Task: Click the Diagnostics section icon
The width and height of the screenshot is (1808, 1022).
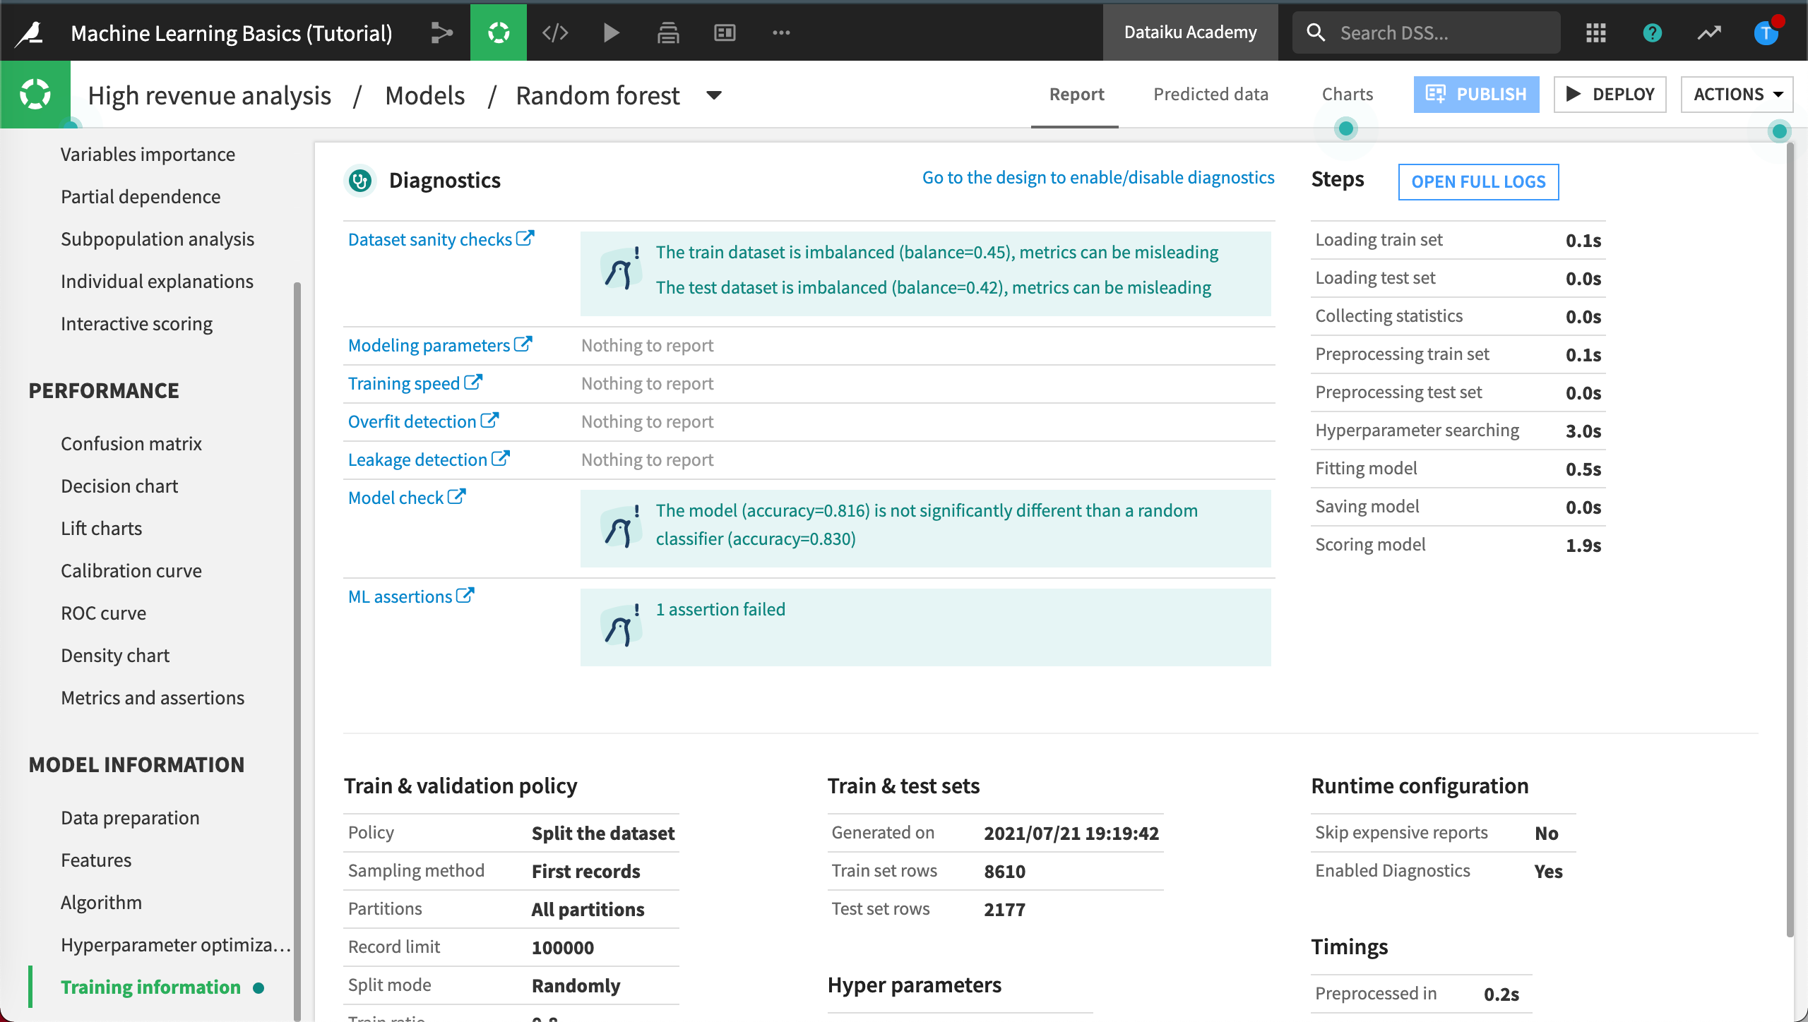Action: click(x=360, y=180)
